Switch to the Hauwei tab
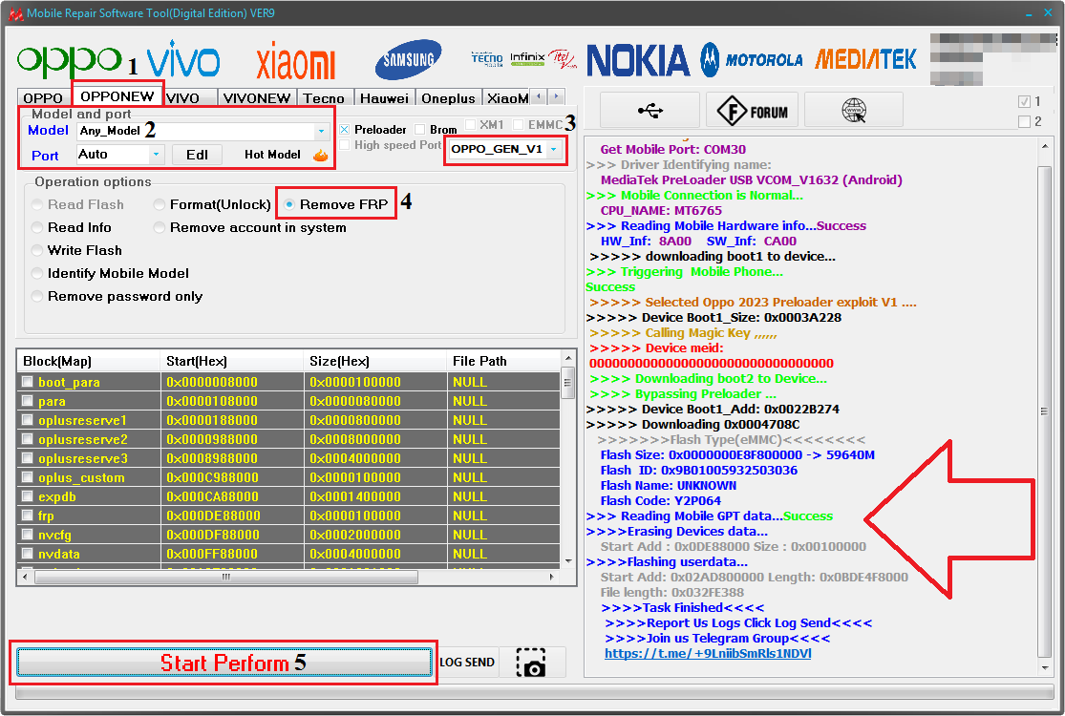Image resolution: width=1065 pixels, height=716 pixels. (x=384, y=98)
